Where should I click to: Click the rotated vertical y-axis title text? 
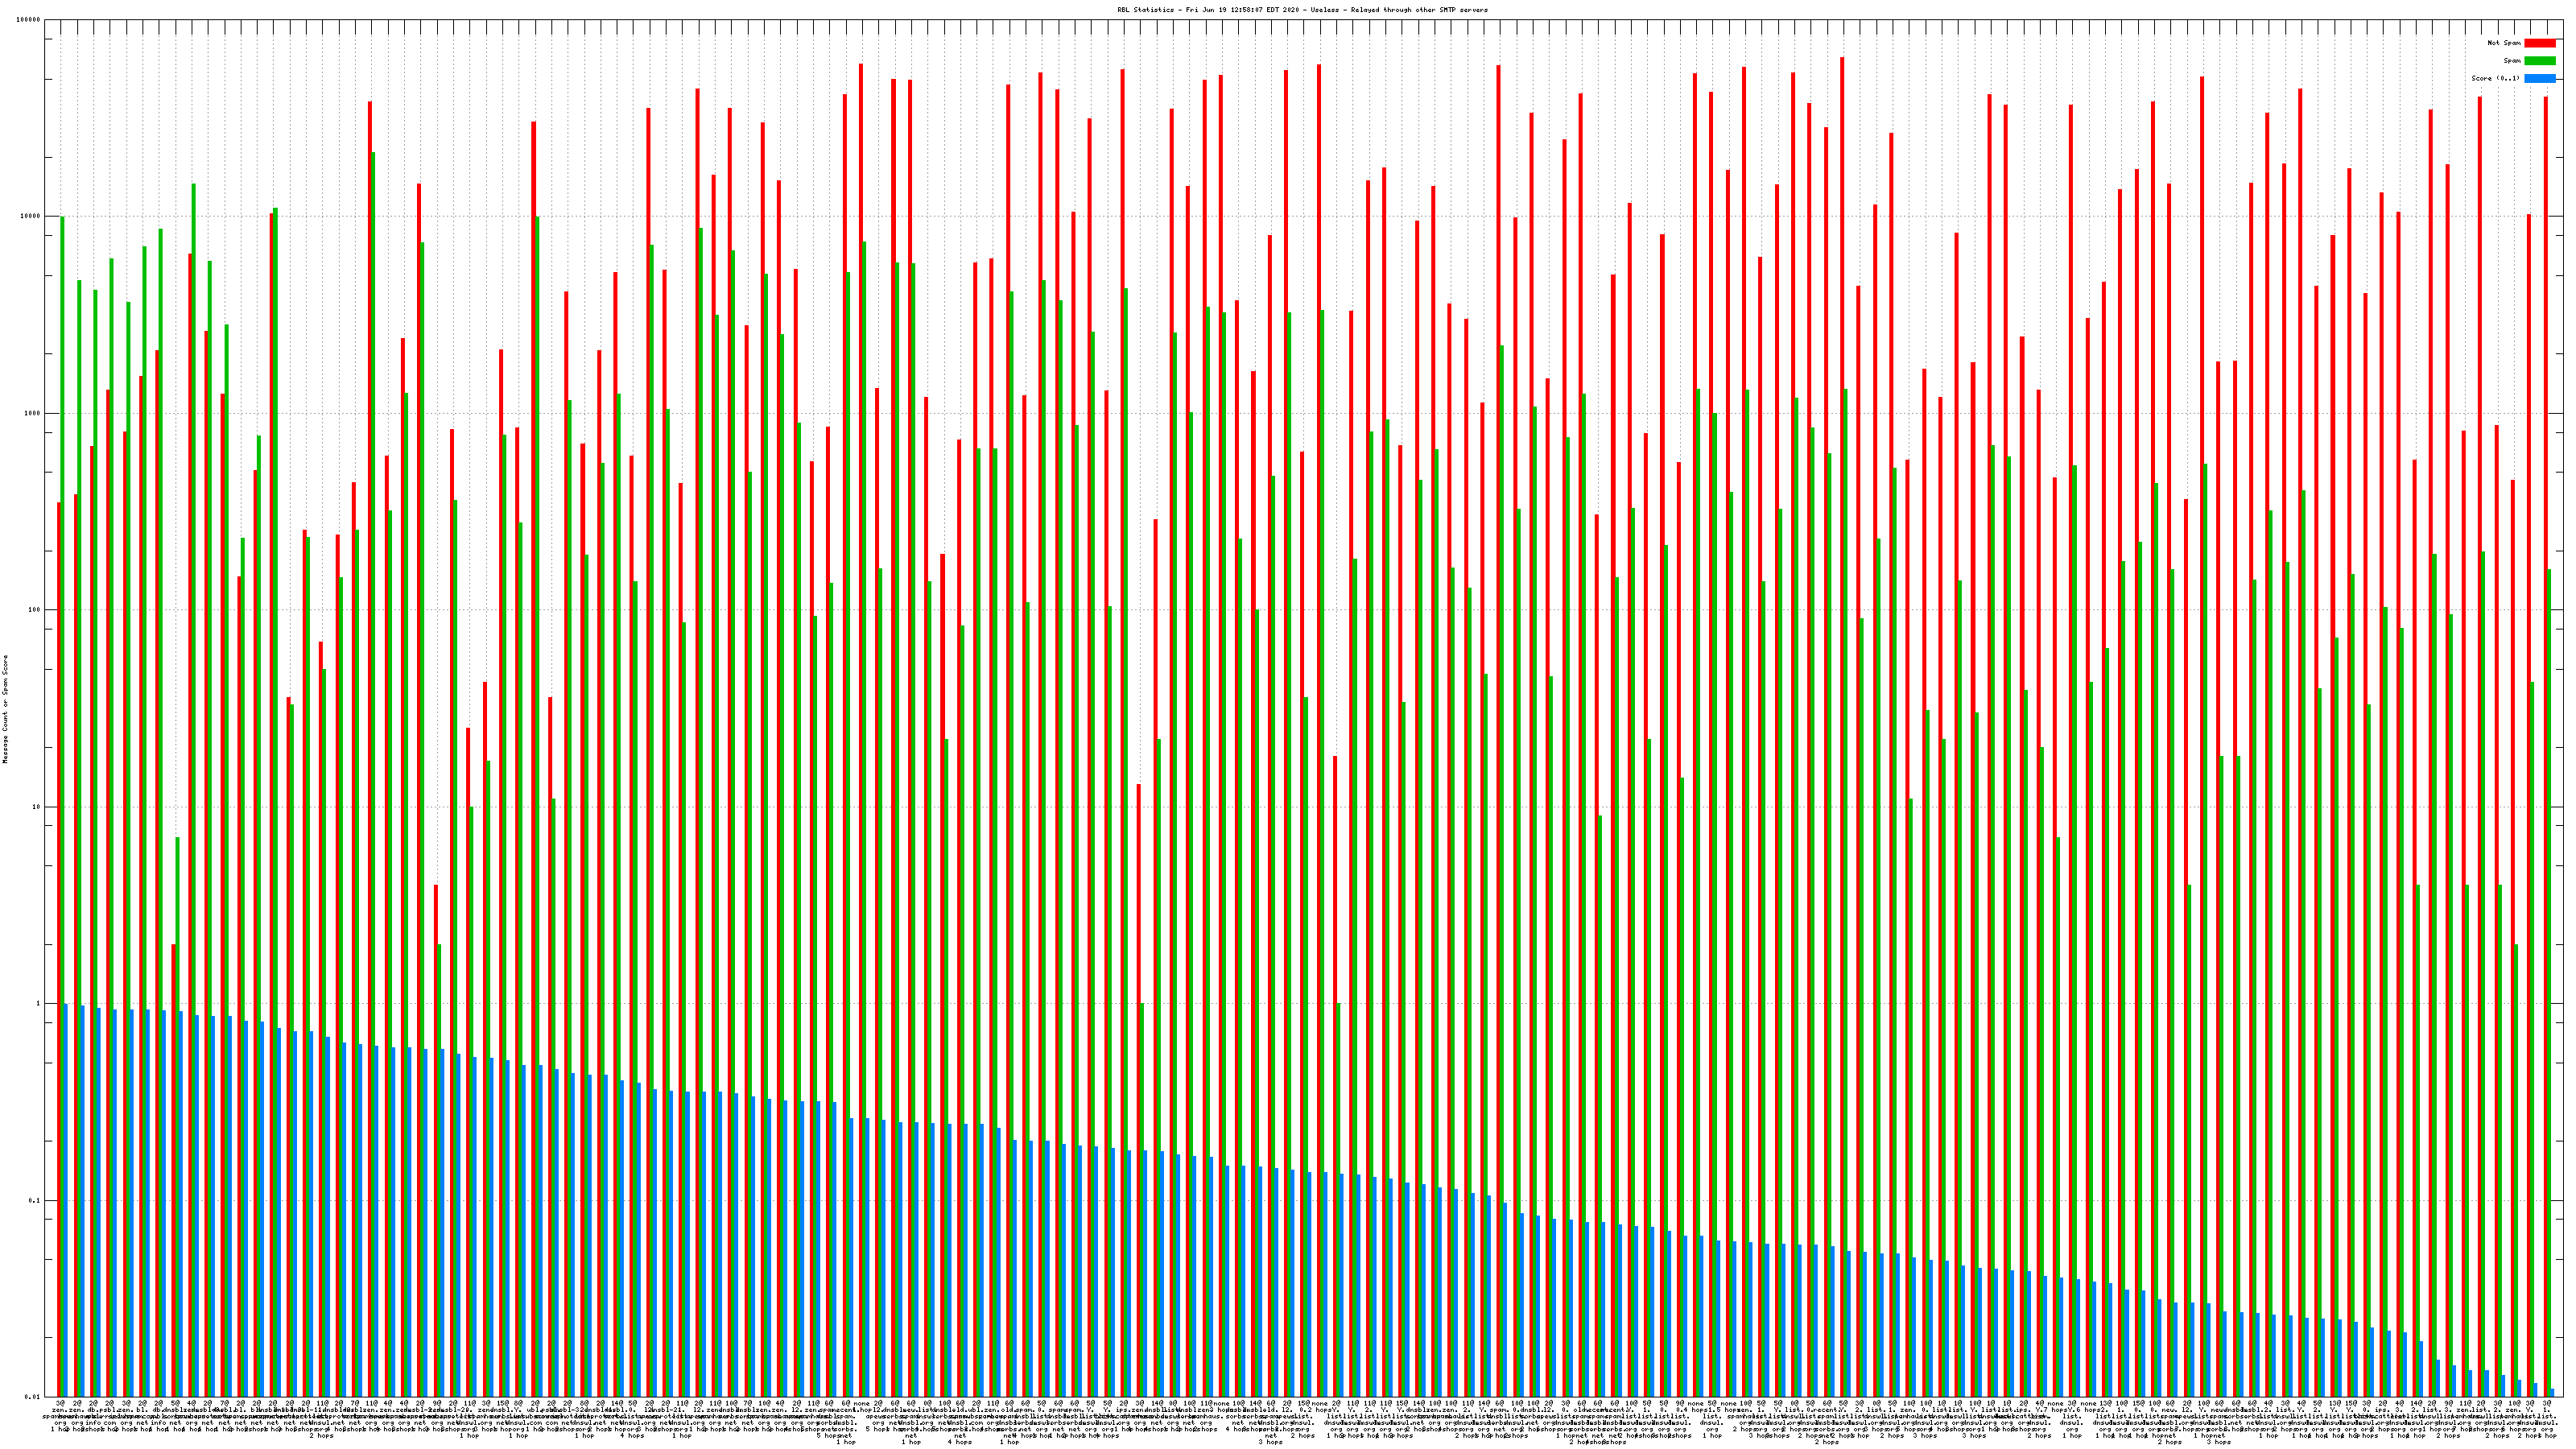tap(5, 709)
